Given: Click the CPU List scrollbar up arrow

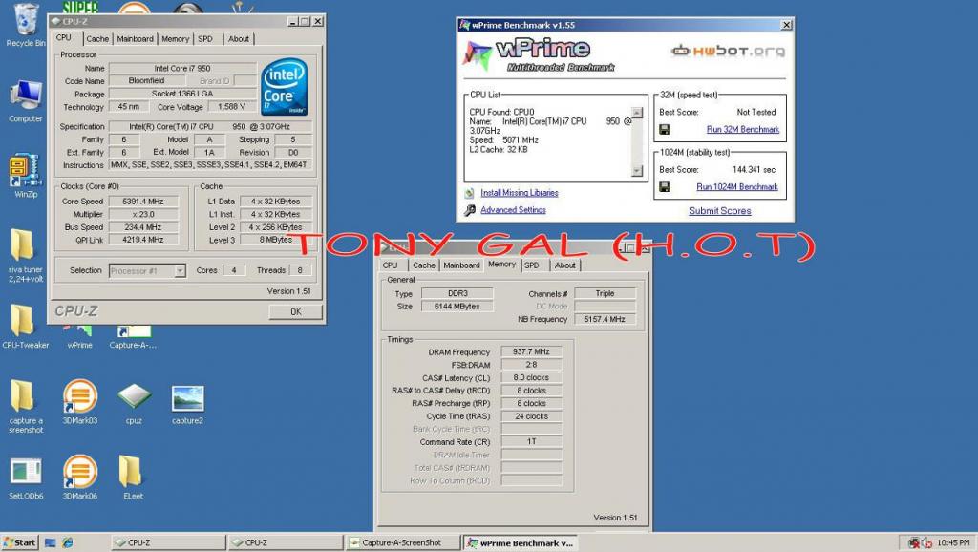Looking at the screenshot, I should coord(637,113).
